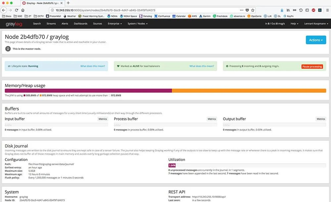The height and width of the screenshot is (202, 331).
Task: Toggle the browser sidebar view
Action: [x=307, y=10]
